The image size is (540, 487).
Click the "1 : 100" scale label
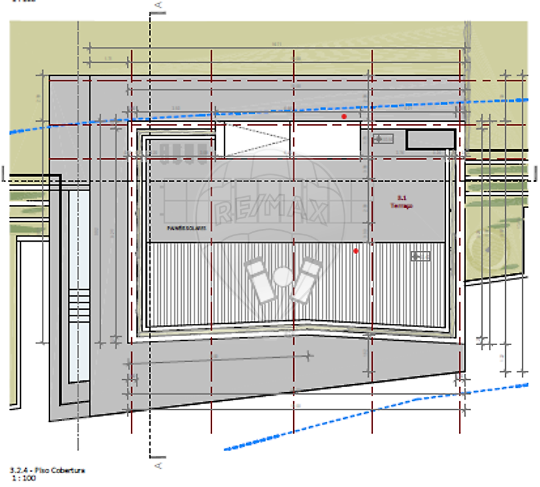click(24, 478)
